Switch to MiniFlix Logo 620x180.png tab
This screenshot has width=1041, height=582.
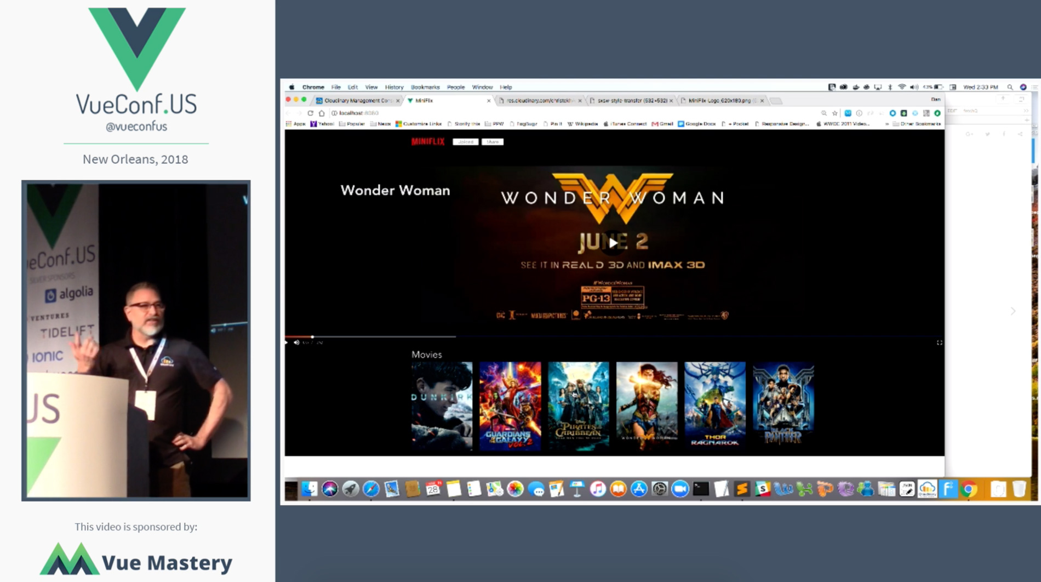point(722,101)
